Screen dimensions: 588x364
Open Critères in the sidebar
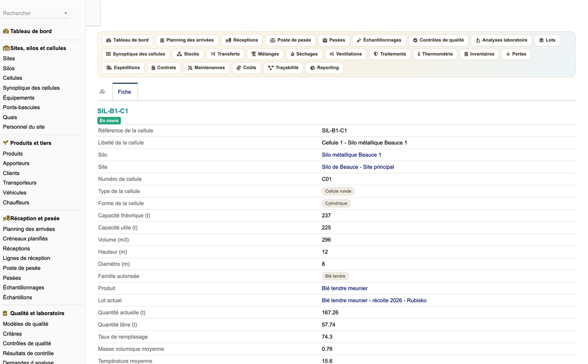pos(12,334)
